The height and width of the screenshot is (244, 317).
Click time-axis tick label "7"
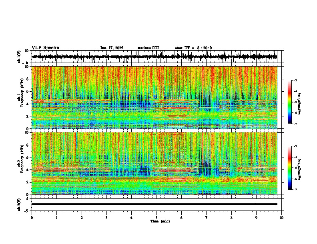click(x=207, y=218)
